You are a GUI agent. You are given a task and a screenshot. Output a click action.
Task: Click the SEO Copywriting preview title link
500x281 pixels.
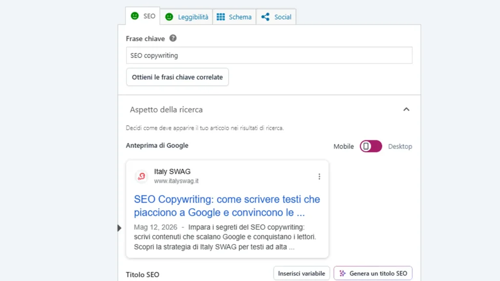pos(227,206)
